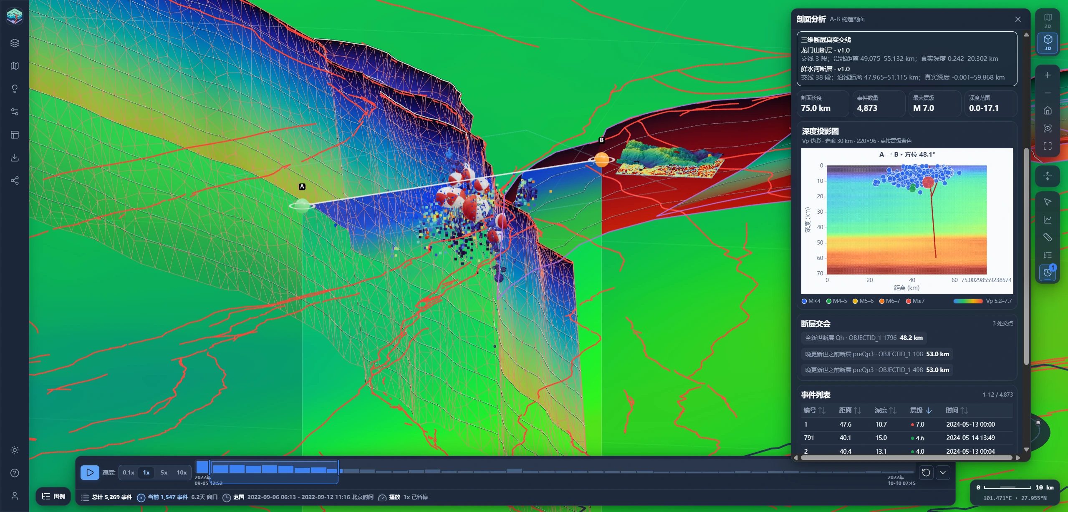
Task: Open the user account icon
Action: 15,496
